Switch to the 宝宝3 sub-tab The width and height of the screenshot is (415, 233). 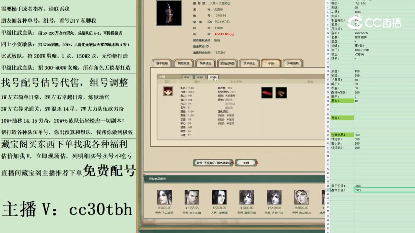[213, 77]
